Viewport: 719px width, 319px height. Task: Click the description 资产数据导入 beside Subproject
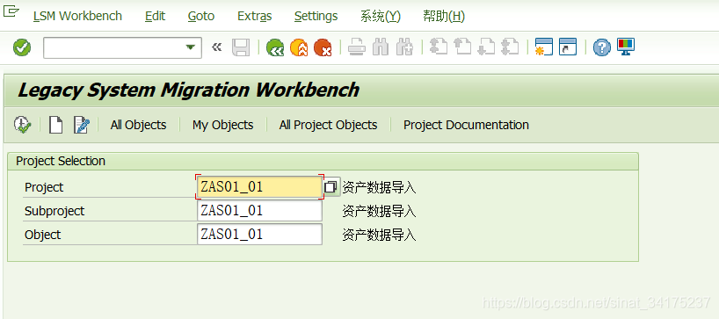coord(379,211)
